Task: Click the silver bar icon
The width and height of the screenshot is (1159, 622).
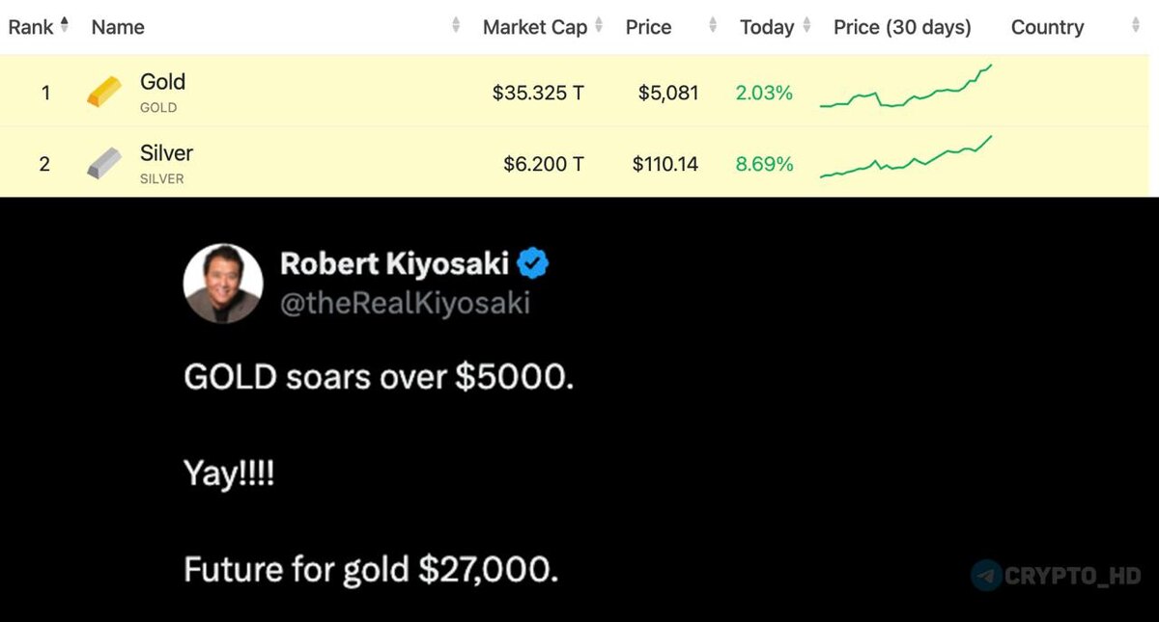Action: point(104,163)
